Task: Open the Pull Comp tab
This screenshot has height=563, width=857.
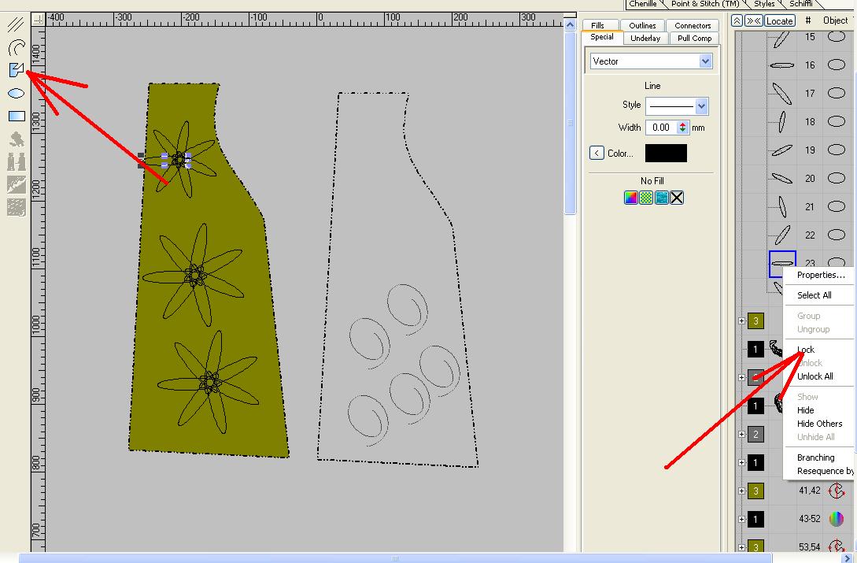Action: (694, 38)
